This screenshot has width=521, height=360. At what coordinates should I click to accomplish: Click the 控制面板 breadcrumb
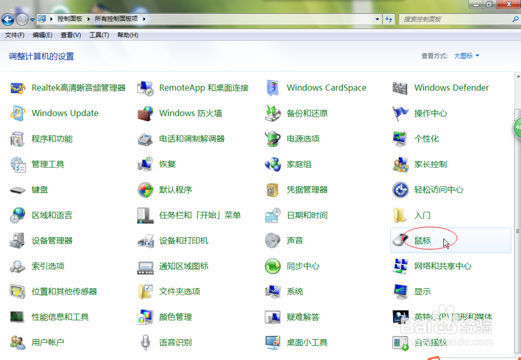70,19
